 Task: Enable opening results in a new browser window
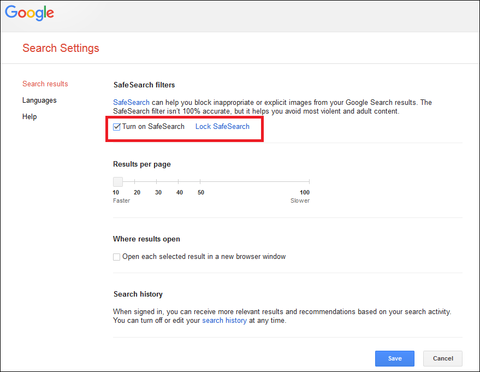tap(116, 256)
